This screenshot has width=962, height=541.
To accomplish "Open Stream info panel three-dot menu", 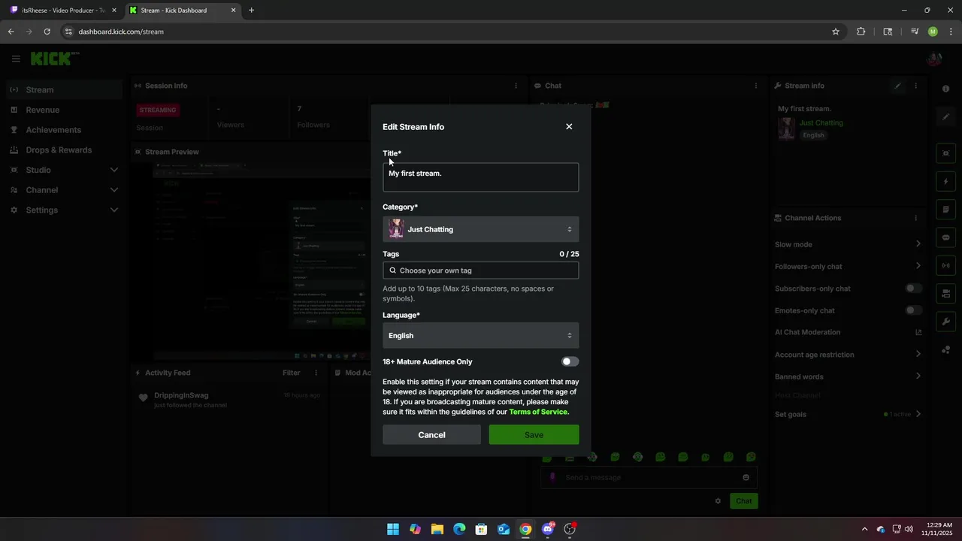I will point(915,86).
